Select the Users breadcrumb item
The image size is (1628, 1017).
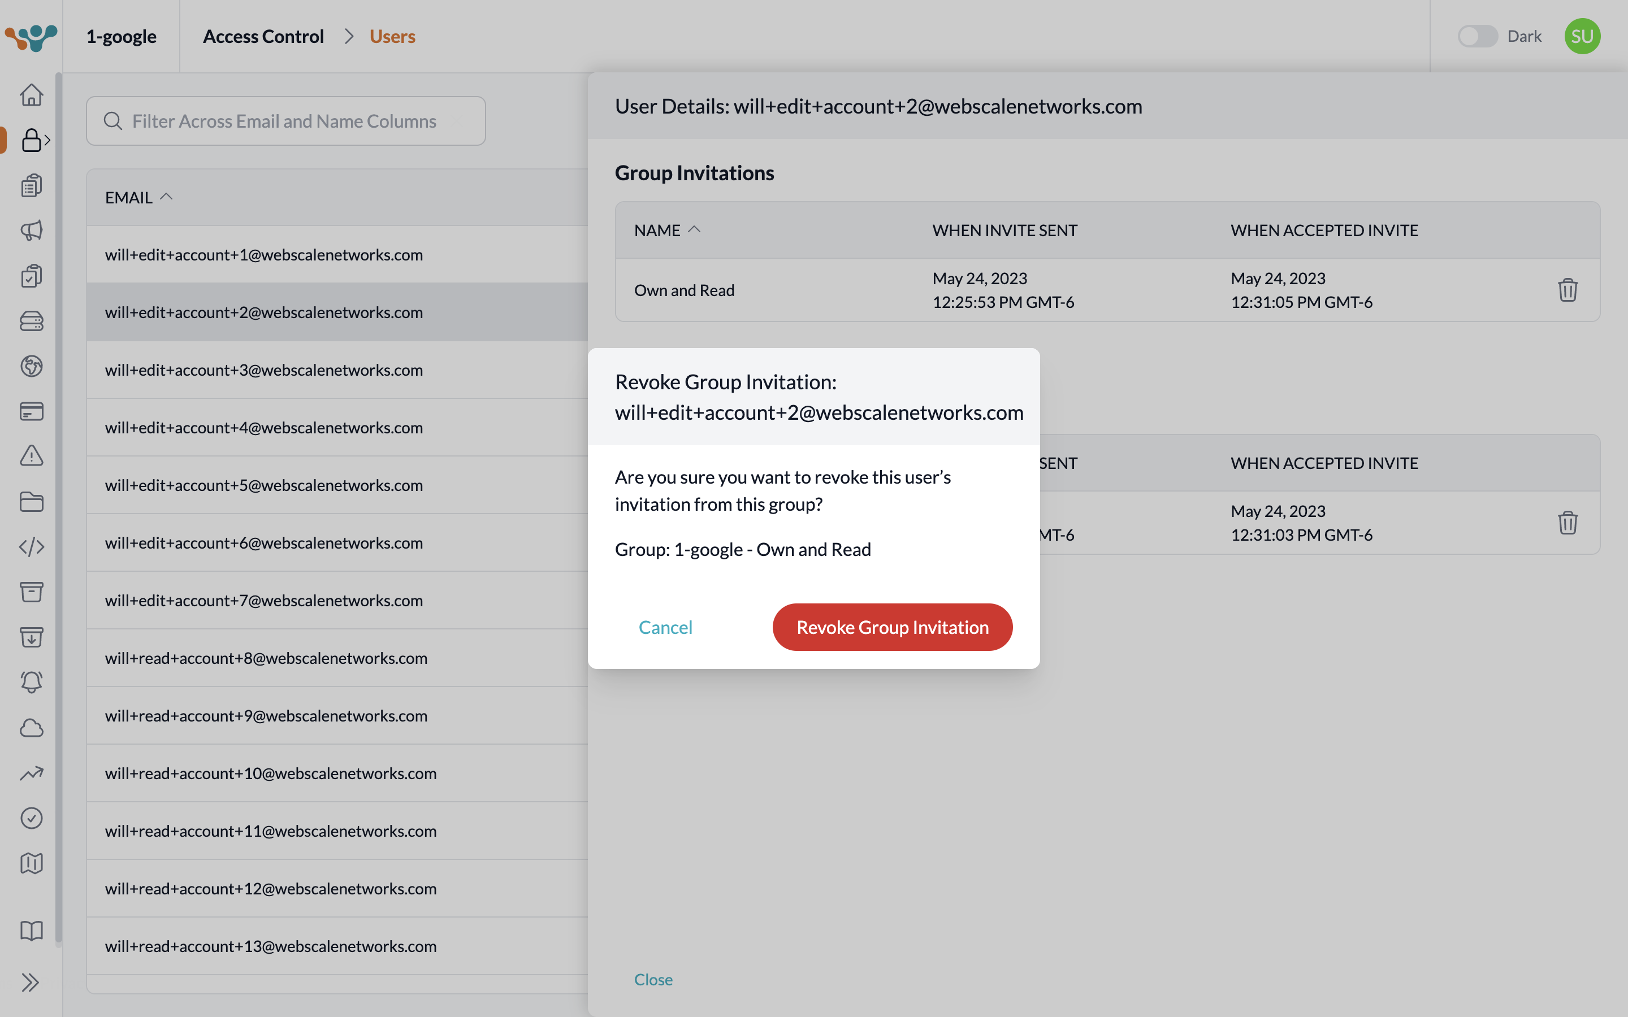click(392, 36)
